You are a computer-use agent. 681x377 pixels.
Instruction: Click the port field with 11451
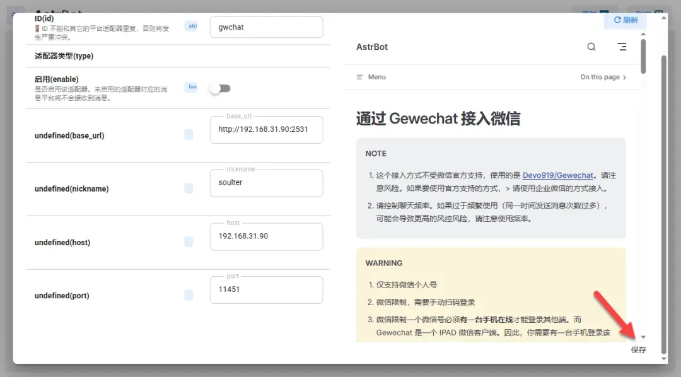coord(266,290)
